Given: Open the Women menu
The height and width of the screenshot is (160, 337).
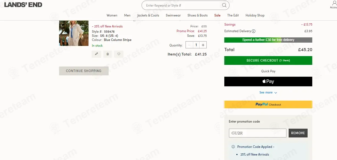Looking at the screenshot, I should pyautogui.click(x=112, y=15).
